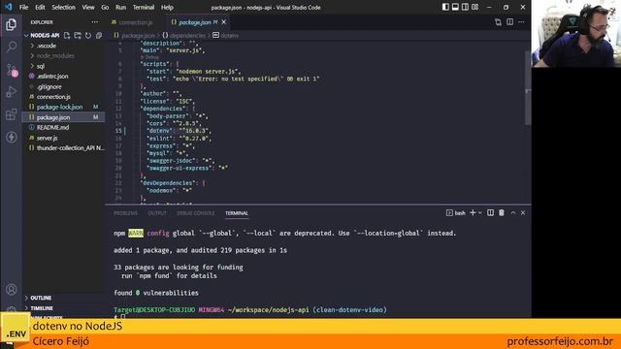The image size is (621, 349).
Task: Open the Search view in activity bar
Action: [11, 48]
